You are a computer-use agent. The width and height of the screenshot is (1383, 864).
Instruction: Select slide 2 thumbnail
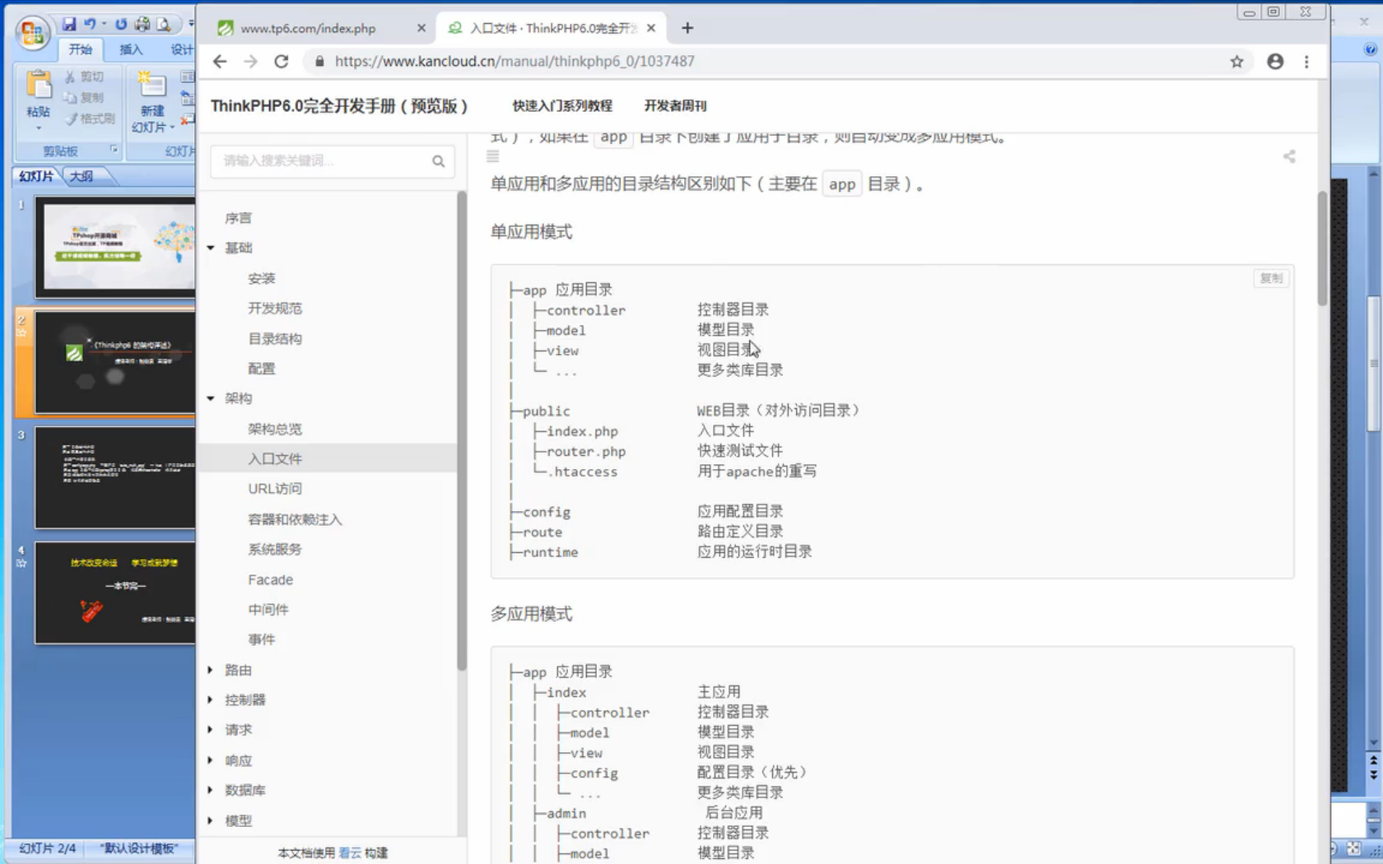(x=115, y=362)
